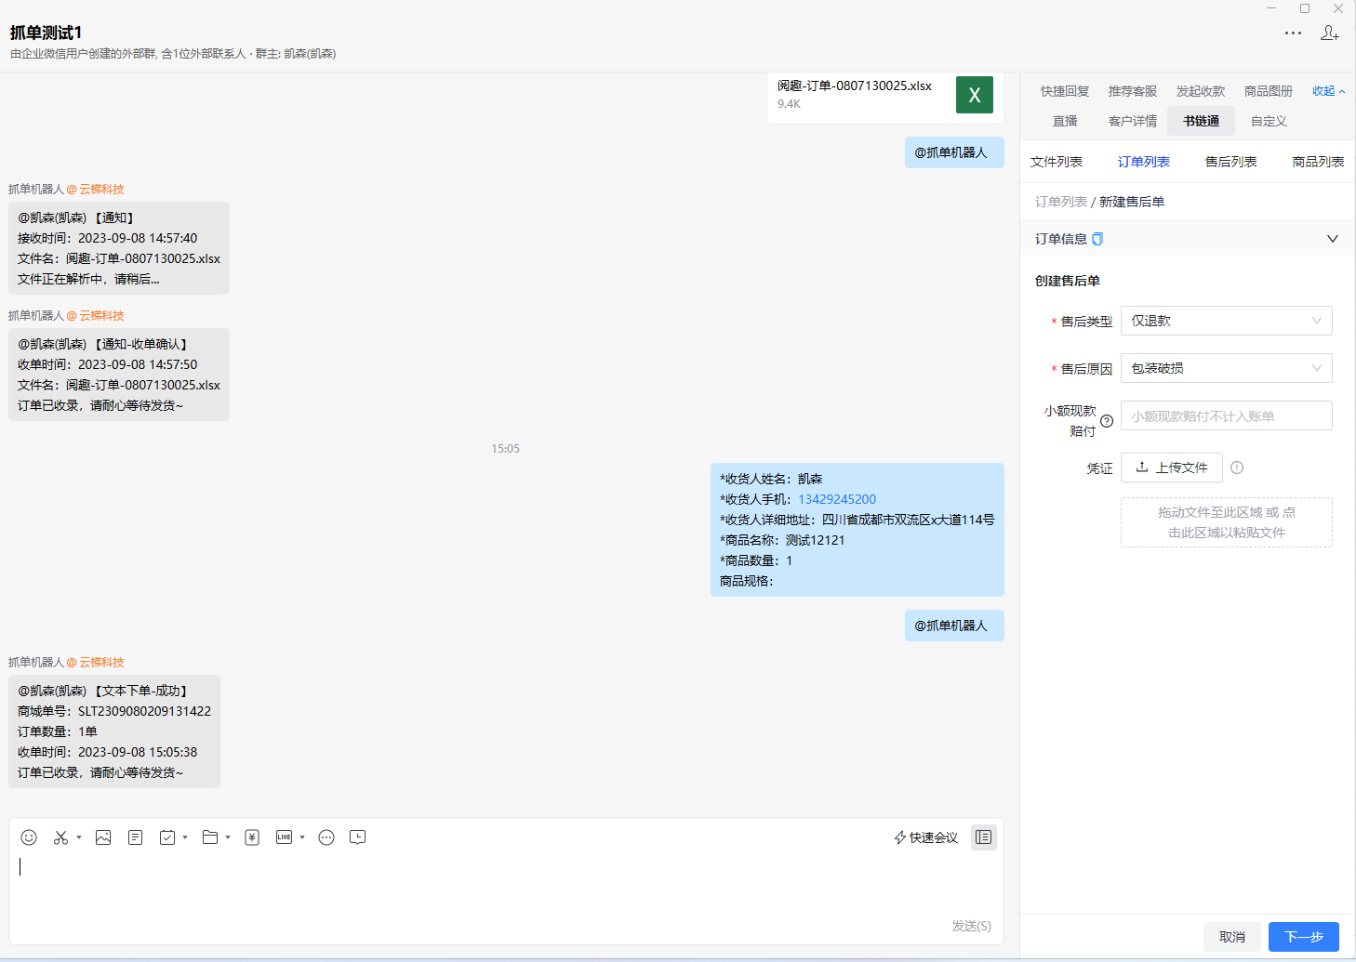Click 下一步 to proceed

pyautogui.click(x=1304, y=937)
